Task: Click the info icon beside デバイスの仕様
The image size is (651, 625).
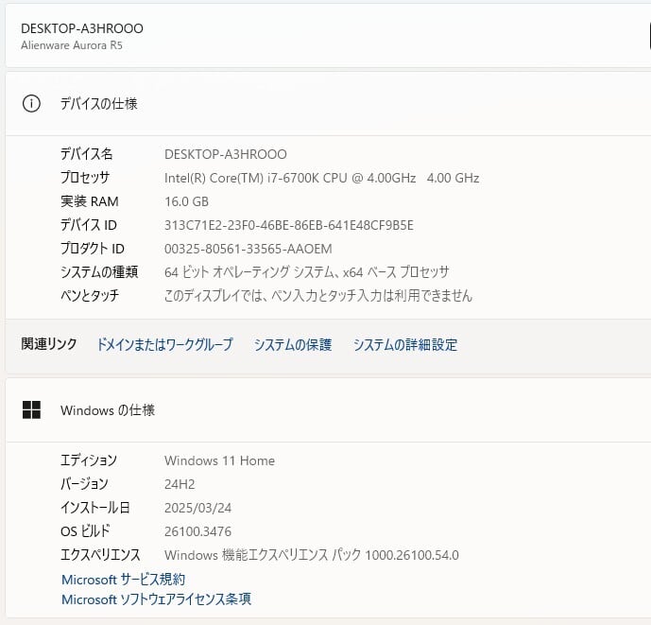Action: click(x=31, y=104)
